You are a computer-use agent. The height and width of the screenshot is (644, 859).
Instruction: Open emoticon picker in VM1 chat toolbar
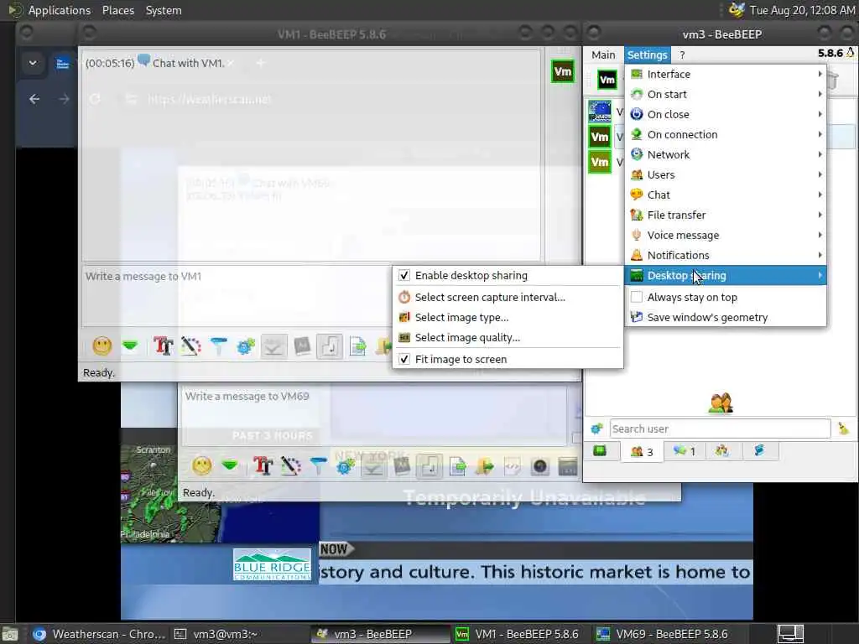click(x=102, y=345)
